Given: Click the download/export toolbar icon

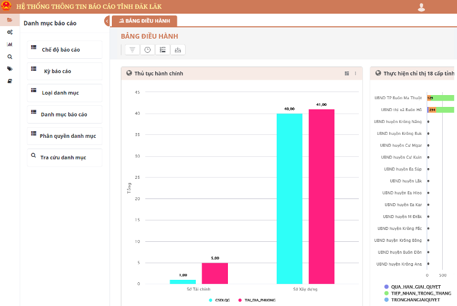Looking at the screenshot, I should pos(177,50).
